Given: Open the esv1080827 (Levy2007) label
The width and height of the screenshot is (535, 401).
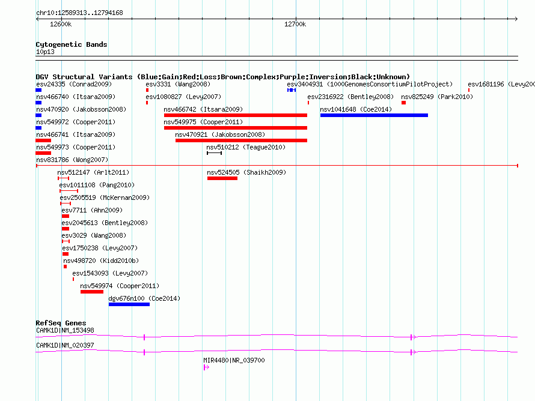Looking at the screenshot, I should tap(183, 97).
